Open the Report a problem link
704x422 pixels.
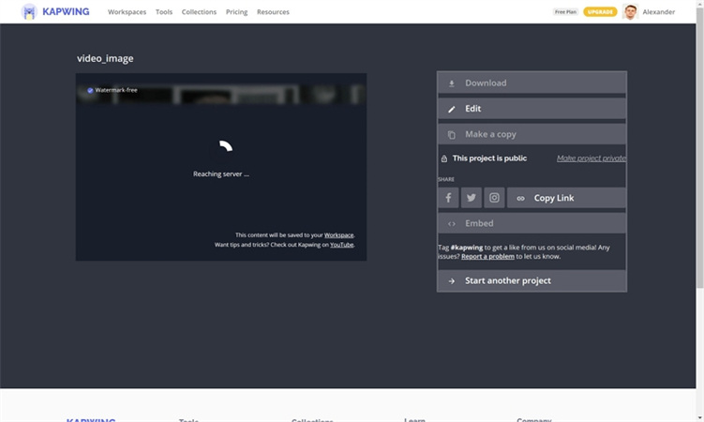pyautogui.click(x=487, y=256)
